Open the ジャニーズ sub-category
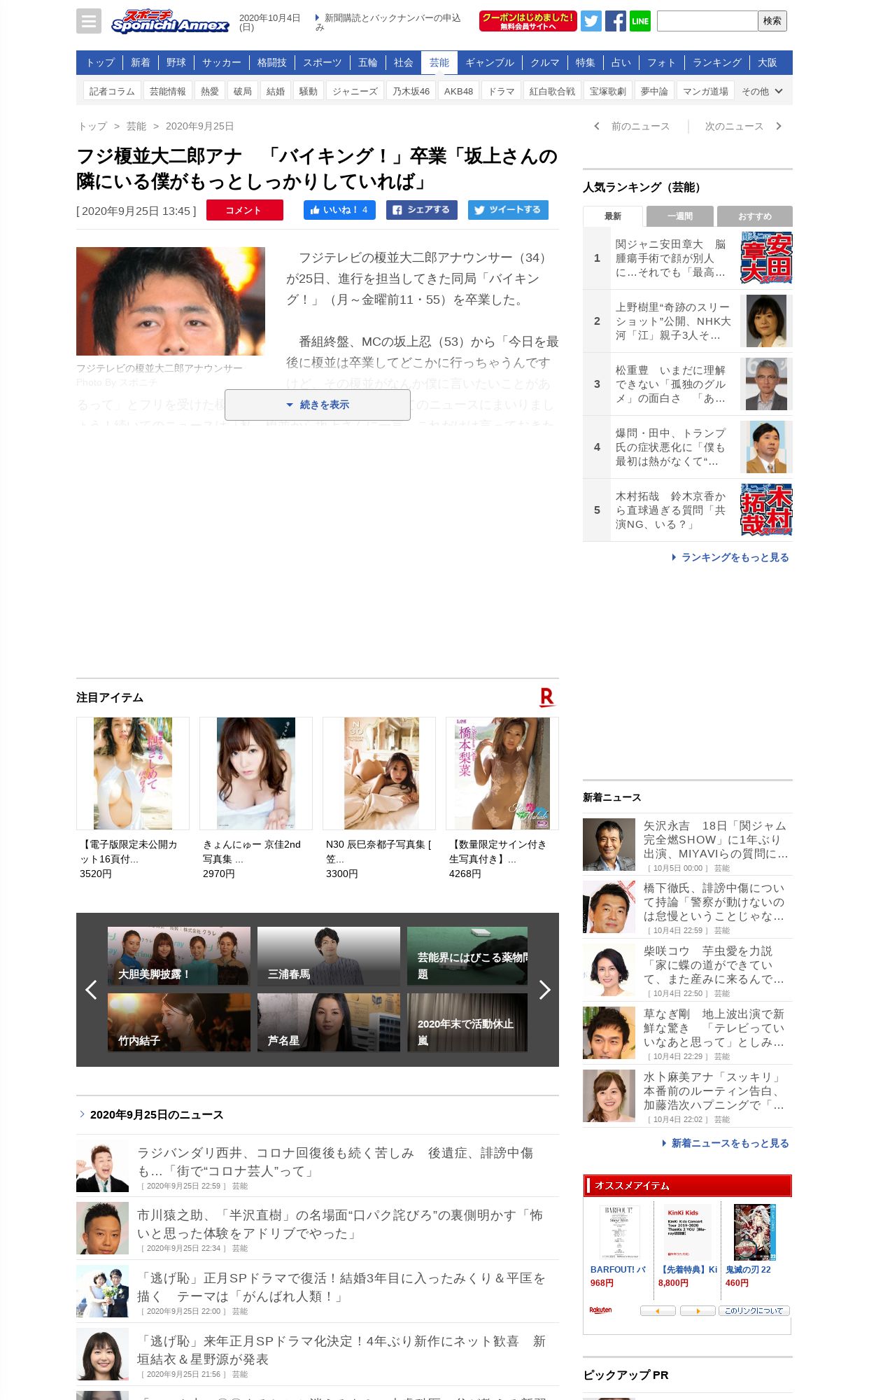 tap(355, 91)
